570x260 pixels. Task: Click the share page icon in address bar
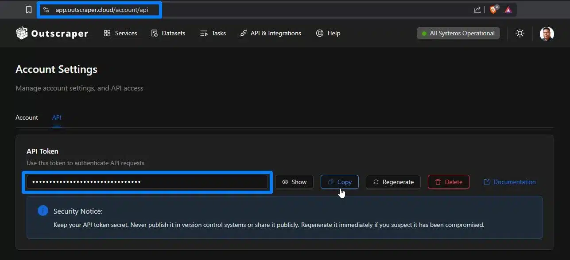[x=477, y=10]
